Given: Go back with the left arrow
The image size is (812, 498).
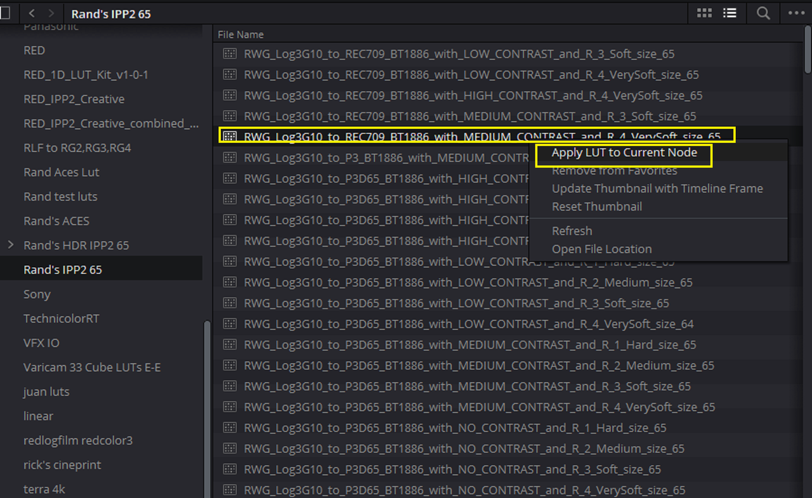Looking at the screenshot, I should click(32, 13).
